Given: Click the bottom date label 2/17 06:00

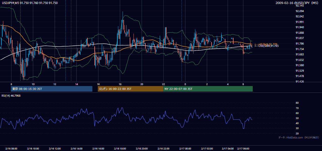Looking at the screenshot, I should click(243, 148).
